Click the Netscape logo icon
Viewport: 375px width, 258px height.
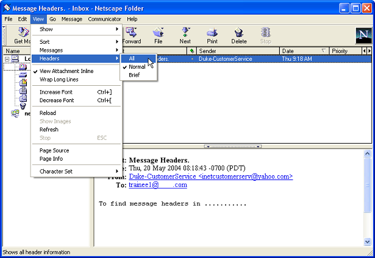pos(363,35)
